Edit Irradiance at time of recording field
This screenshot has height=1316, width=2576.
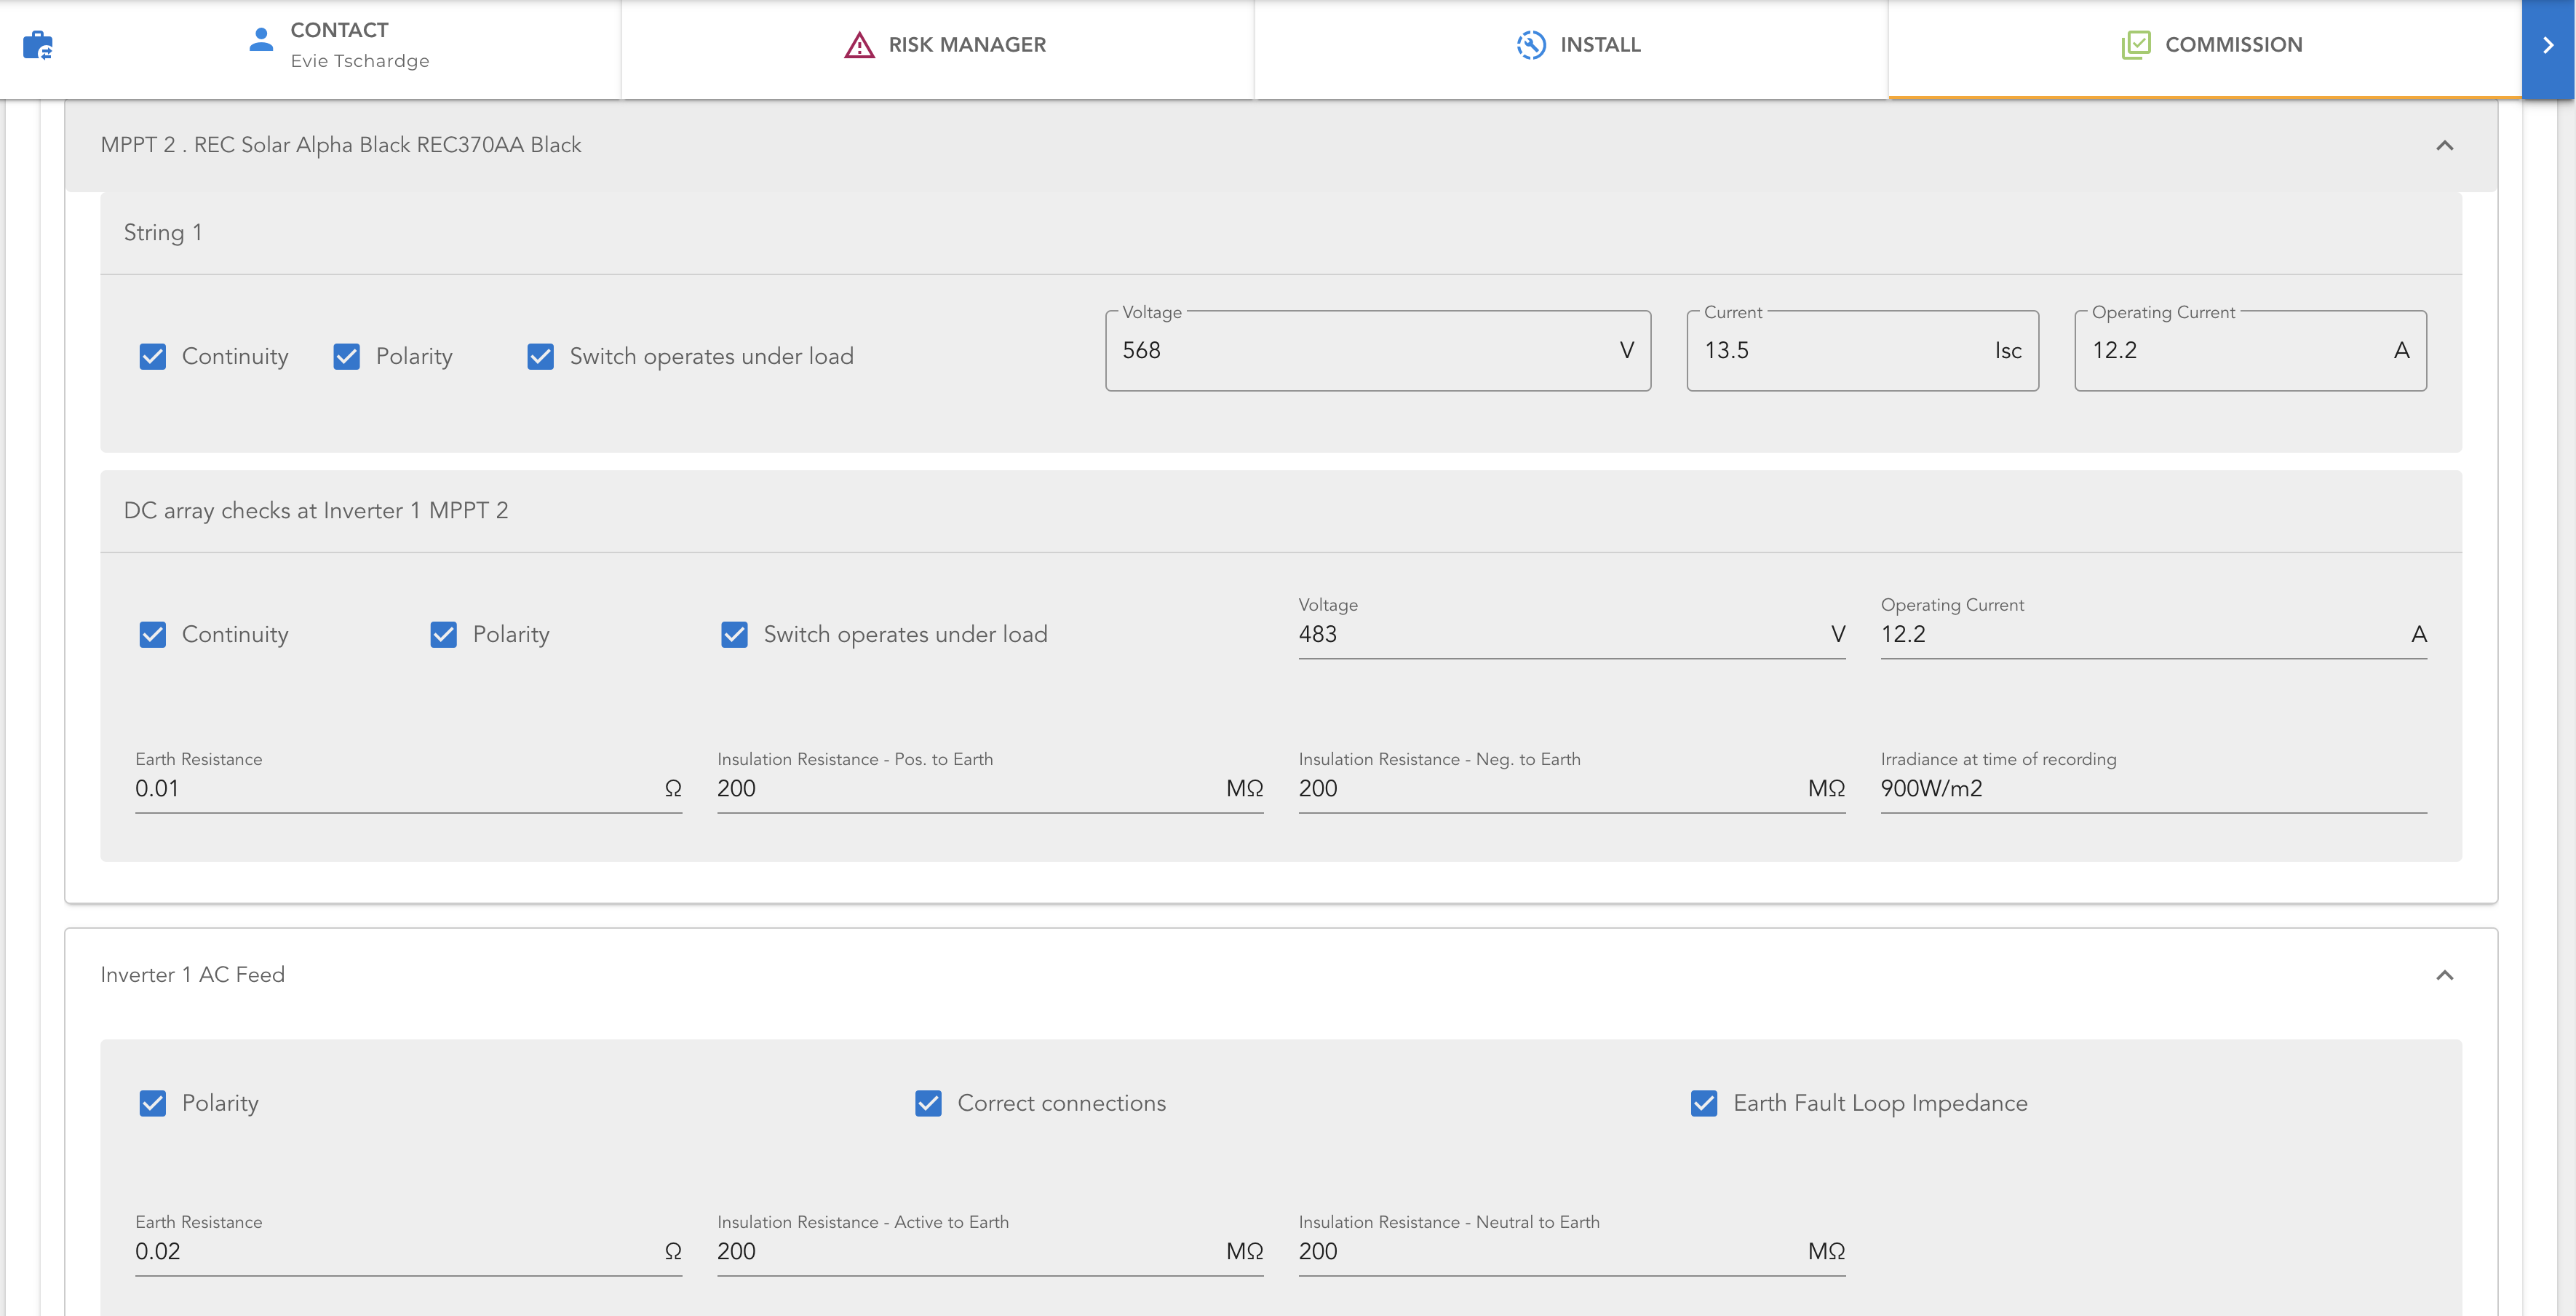pos(2153,788)
